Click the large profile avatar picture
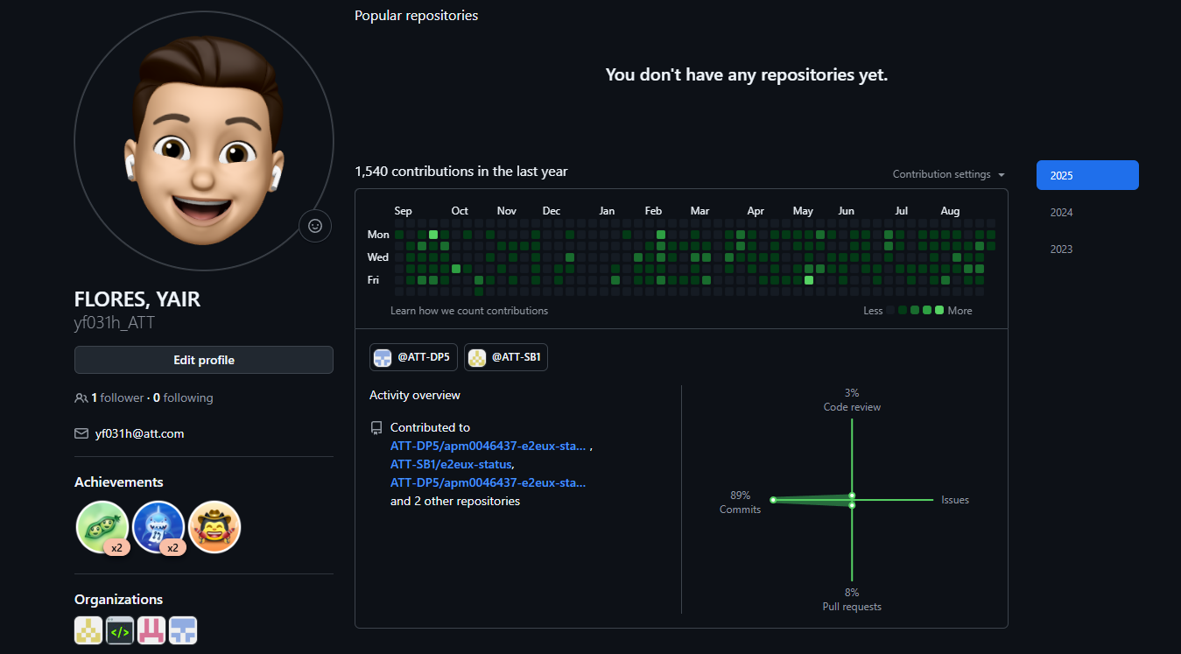The image size is (1181, 654). (x=204, y=140)
